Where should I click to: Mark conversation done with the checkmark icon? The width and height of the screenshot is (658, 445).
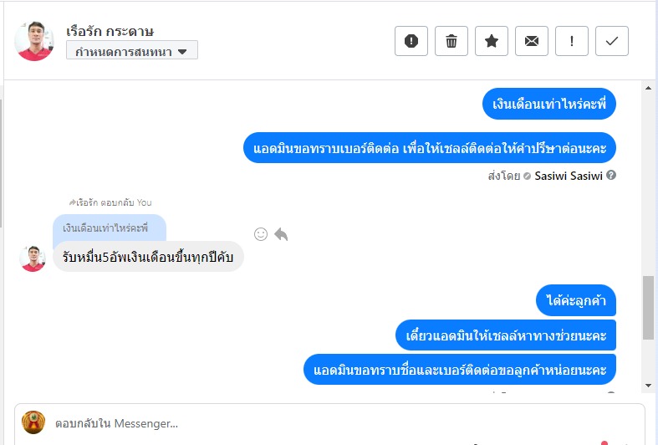612,41
